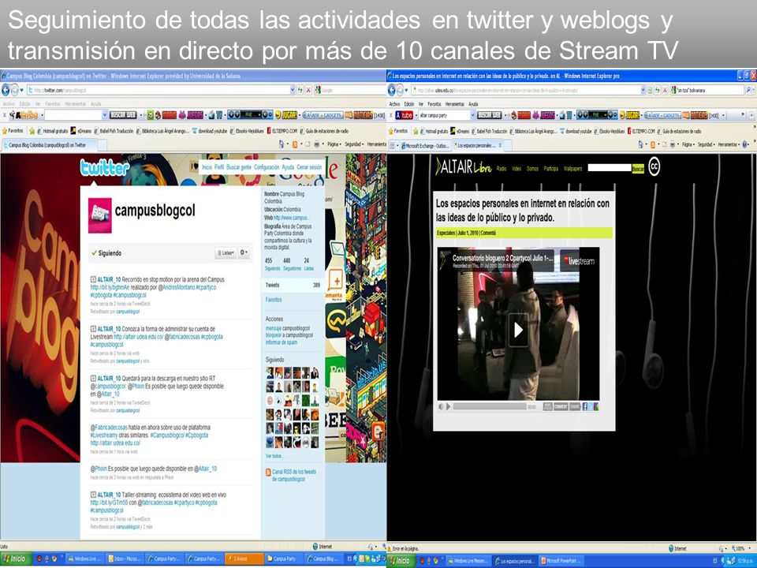This screenshot has height=568, width=757.
Task: Open Seguridad dropdown in left browser command bar
Action: (354, 144)
